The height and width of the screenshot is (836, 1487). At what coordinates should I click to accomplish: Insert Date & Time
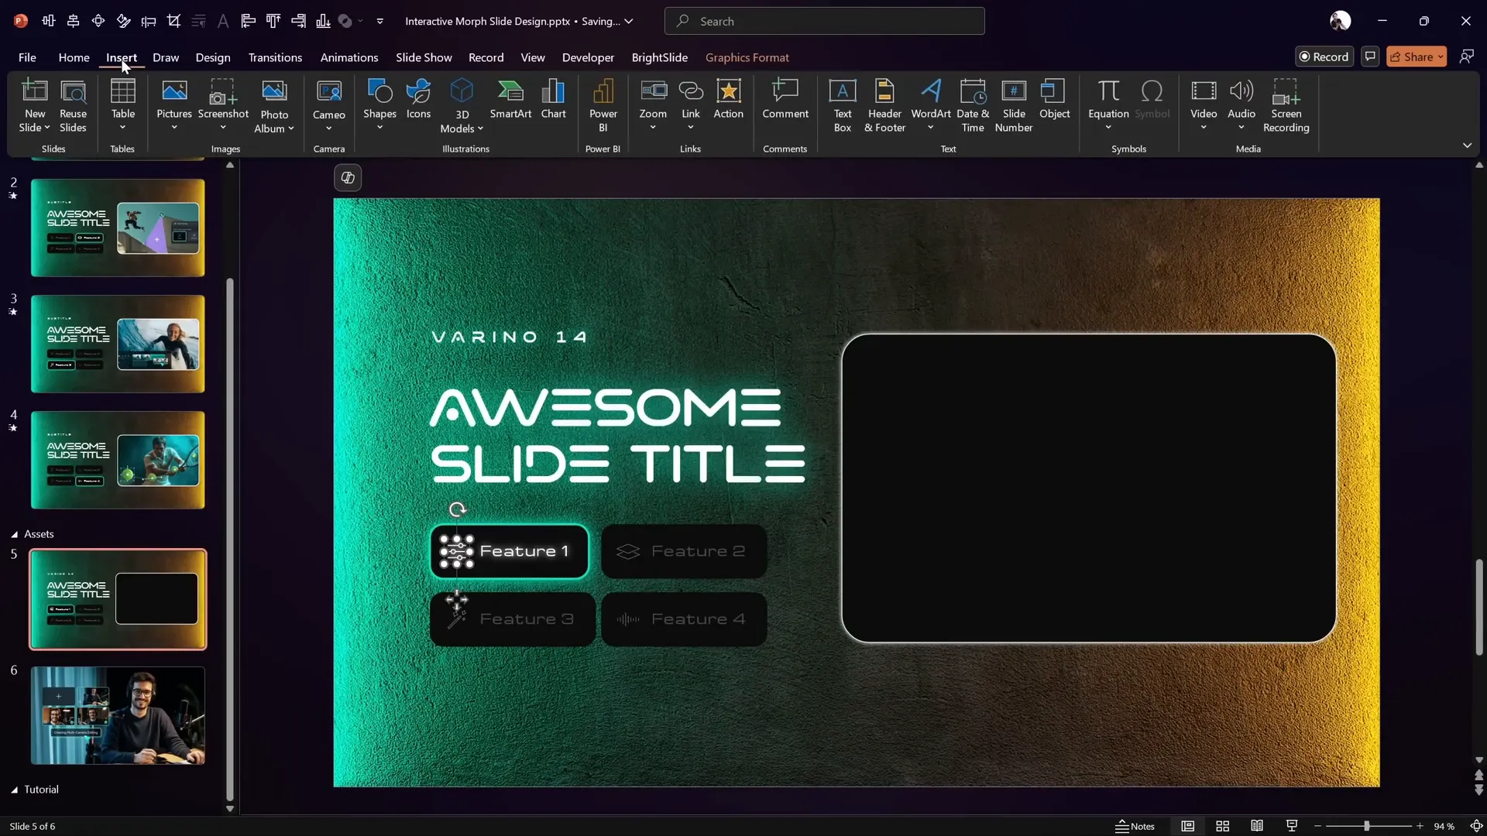click(973, 106)
